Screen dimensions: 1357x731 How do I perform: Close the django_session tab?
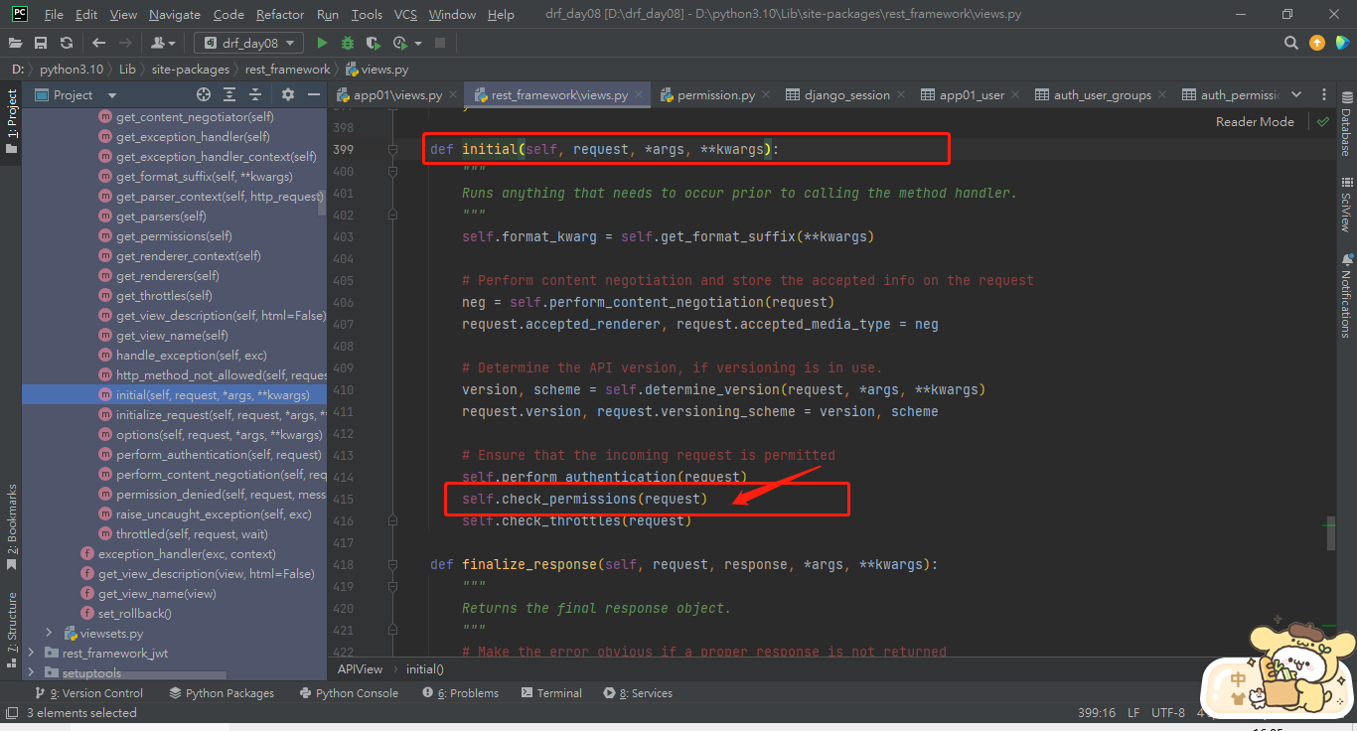pos(901,95)
